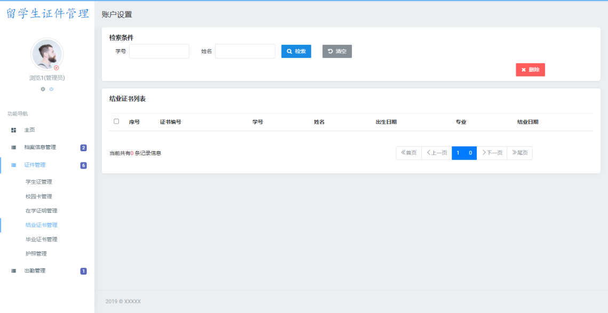Select page 1 in the pagination control
The height and width of the screenshot is (313, 608).
pyautogui.click(x=457, y=153)
